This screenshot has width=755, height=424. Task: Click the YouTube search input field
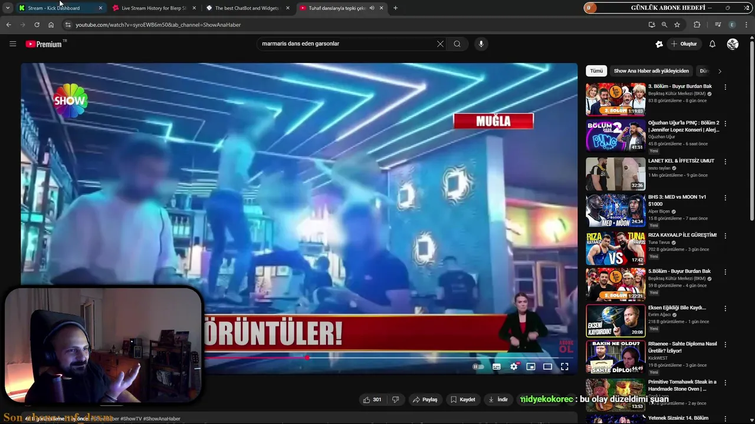(x=348, y=44)
